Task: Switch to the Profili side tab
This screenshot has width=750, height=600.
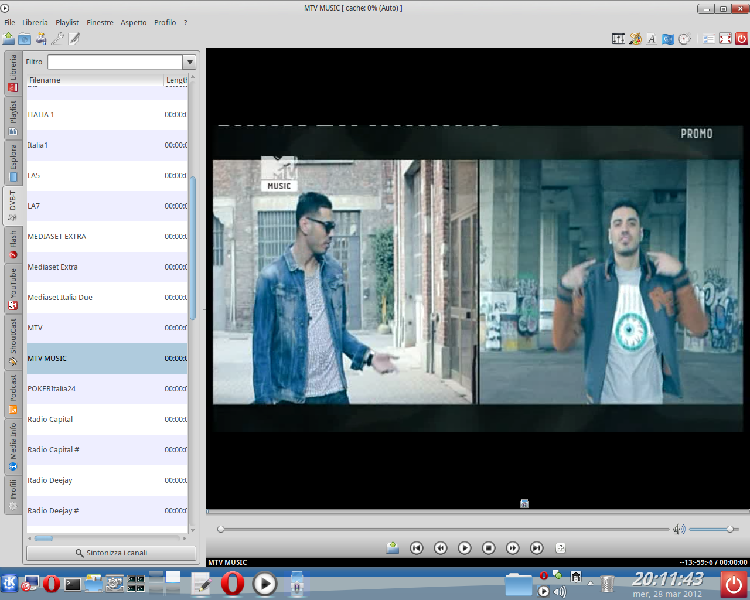Action: [x=13, y=495]
